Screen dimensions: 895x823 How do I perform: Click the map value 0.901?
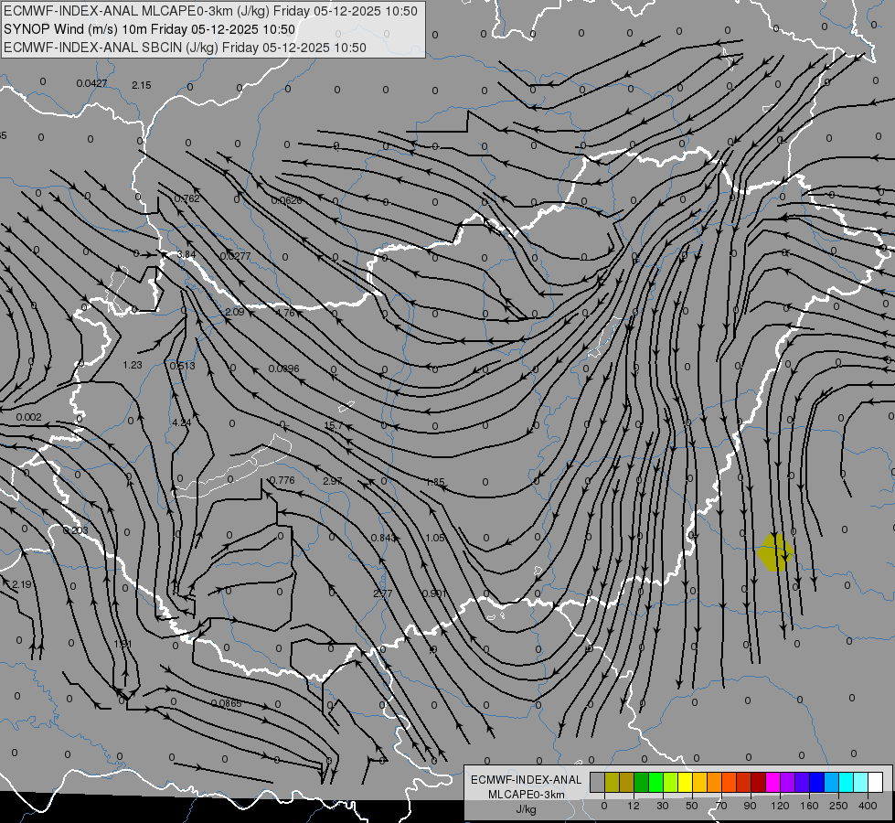pyautogui.click(x=435, y=593)
